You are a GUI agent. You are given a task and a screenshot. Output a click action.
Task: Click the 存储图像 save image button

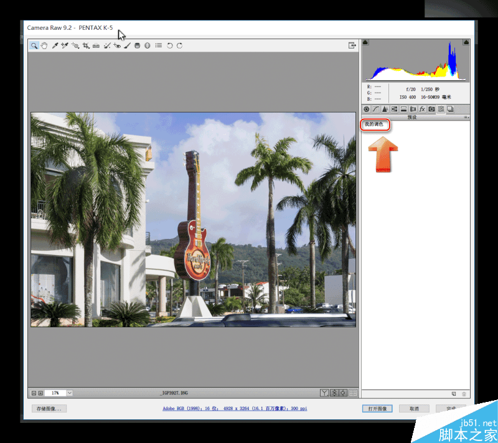[x=49, y=408]
